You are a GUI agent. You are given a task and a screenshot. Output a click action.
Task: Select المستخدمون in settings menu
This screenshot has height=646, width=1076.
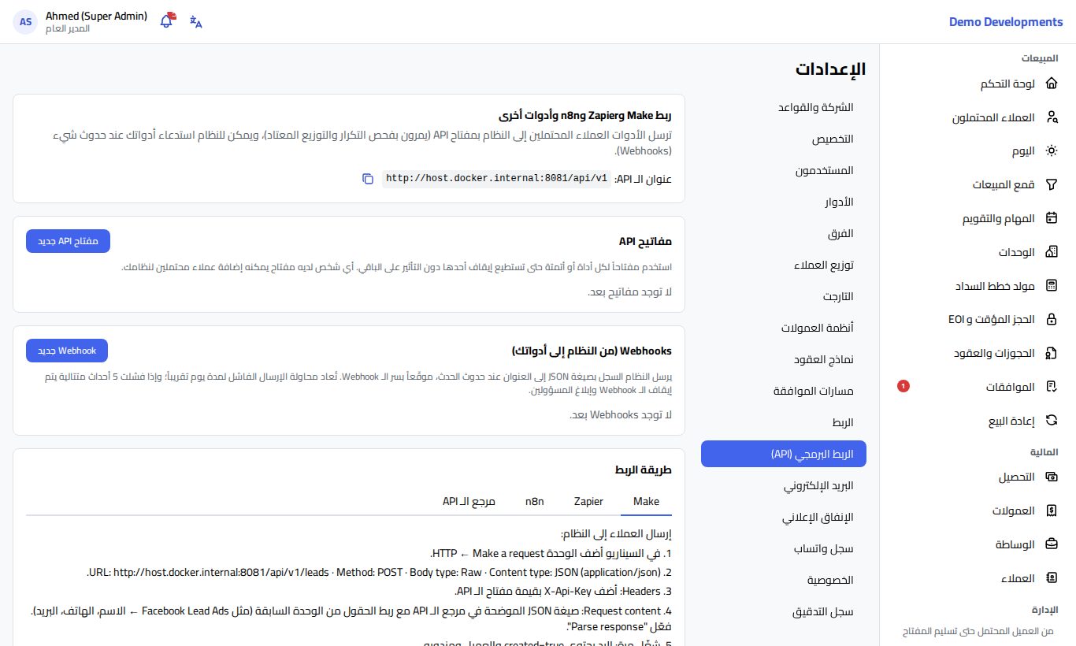[783, 170]
